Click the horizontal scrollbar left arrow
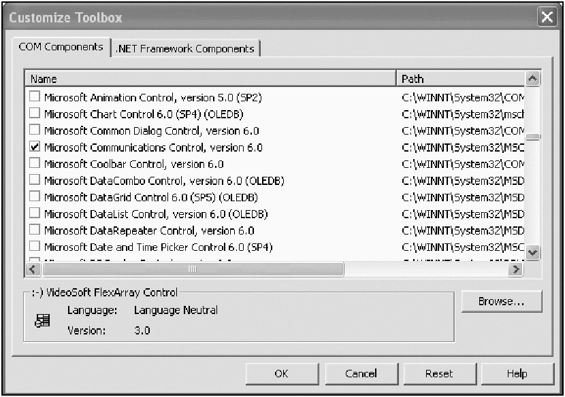The image size is (565, 397). tap(32, 269)
